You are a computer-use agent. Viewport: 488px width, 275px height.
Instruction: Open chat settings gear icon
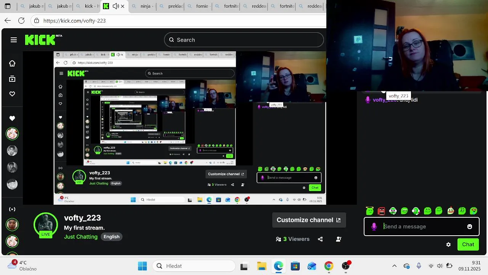[448, 244]
